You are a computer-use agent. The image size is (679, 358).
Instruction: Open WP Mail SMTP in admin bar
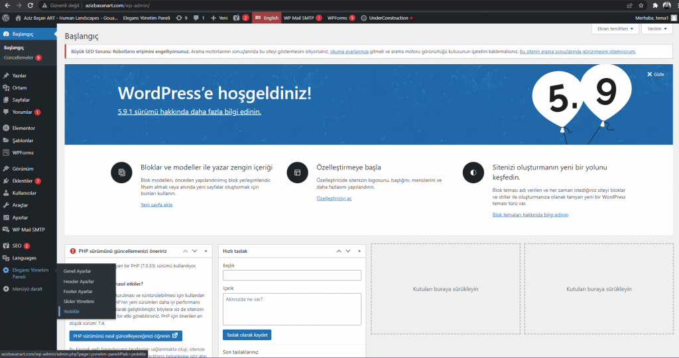coord(302,18)
